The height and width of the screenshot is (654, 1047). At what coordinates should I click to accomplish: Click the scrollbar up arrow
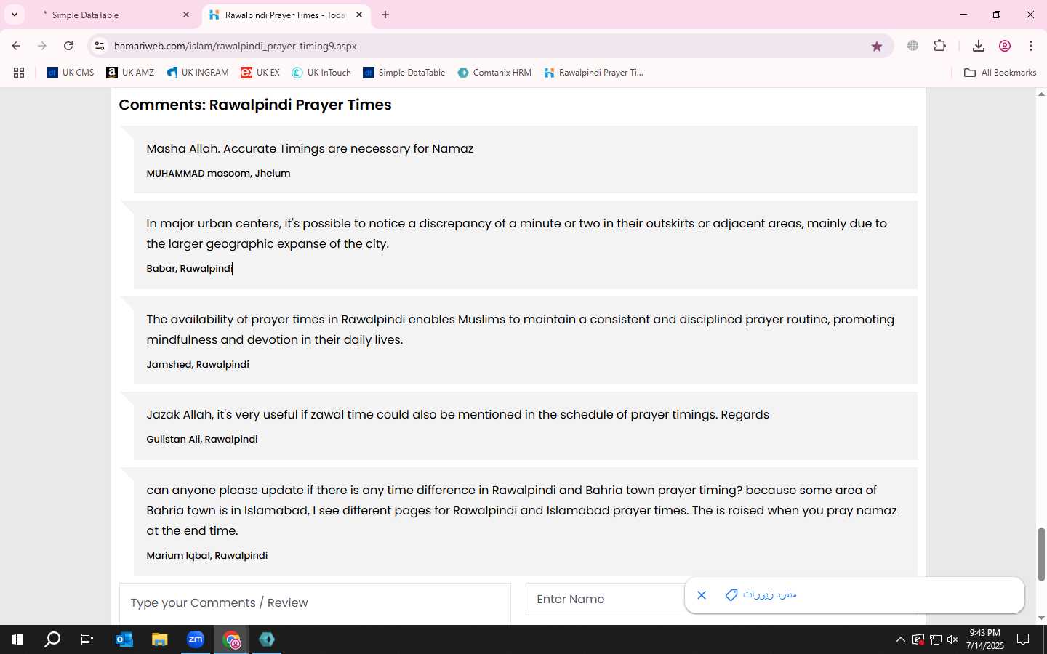point(1041,94)
